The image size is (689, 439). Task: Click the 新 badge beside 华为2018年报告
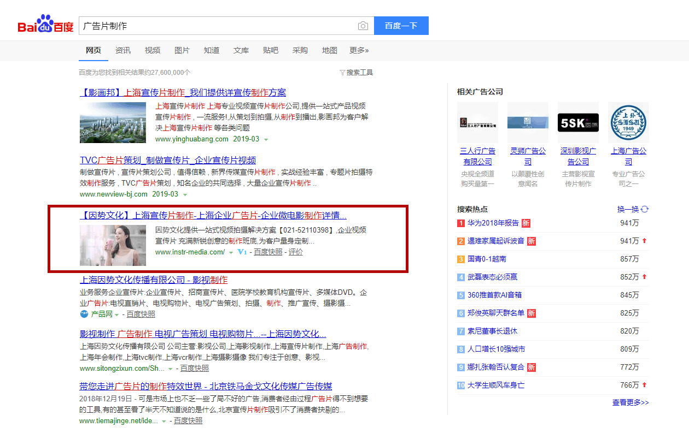(x=526, y=223)
